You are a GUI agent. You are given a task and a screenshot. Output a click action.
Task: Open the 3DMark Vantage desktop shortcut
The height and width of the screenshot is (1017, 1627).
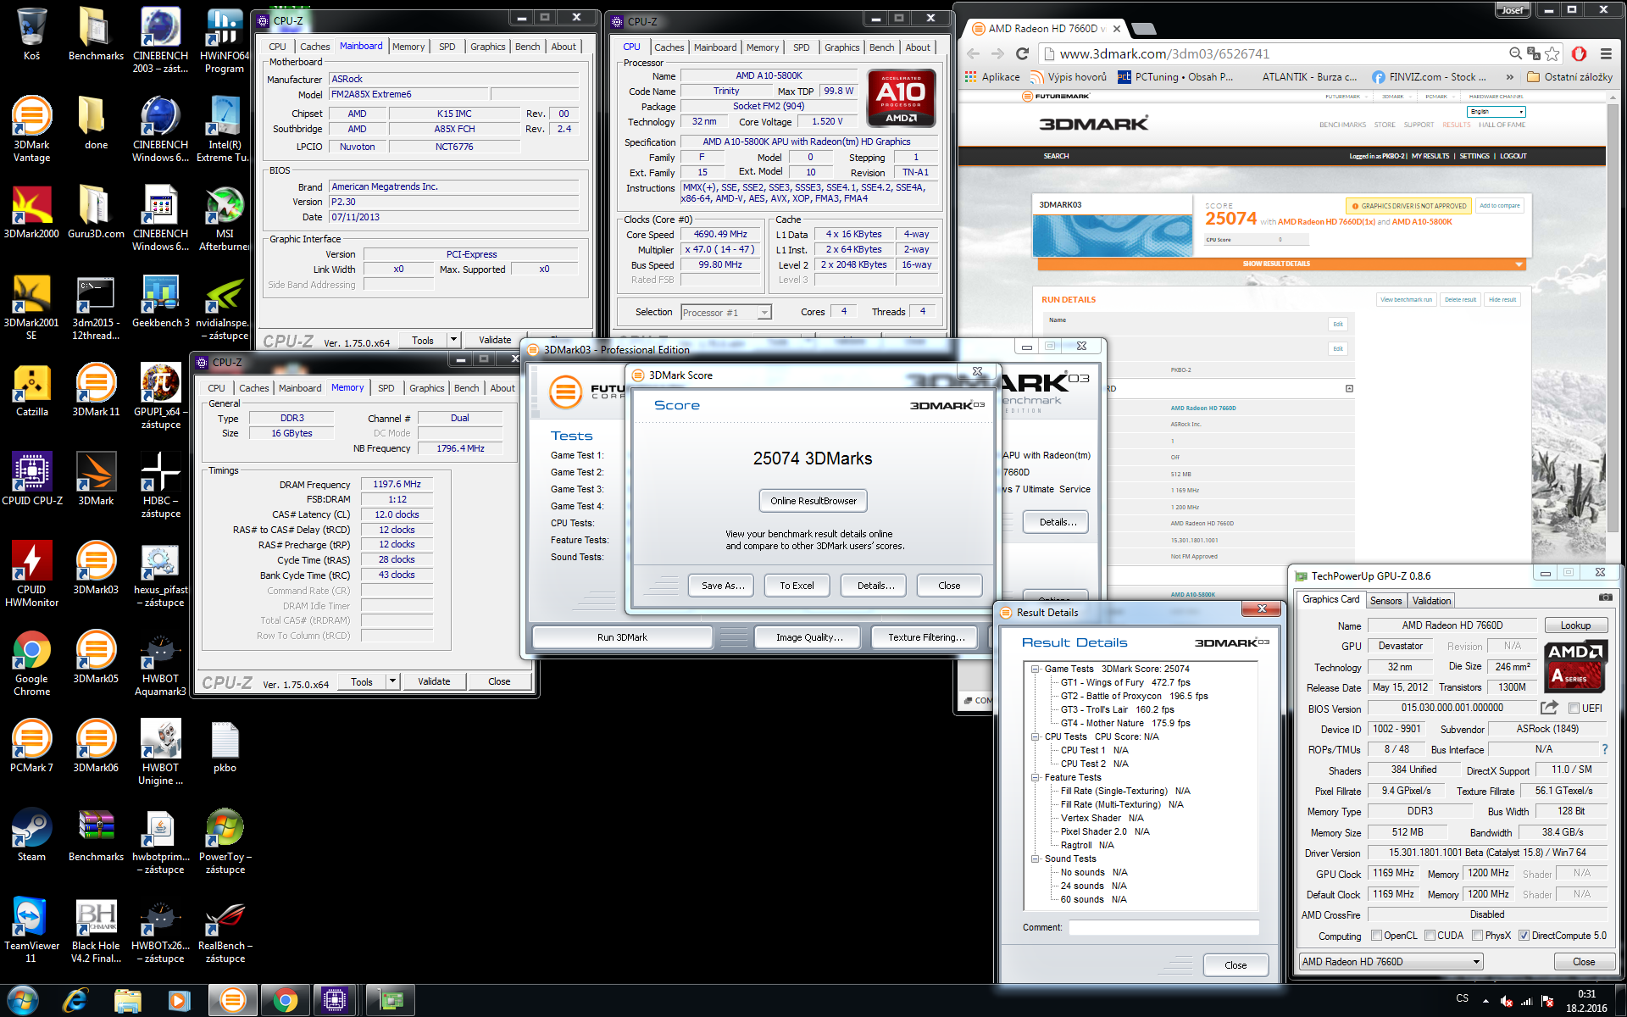click(x=31, y=127)
